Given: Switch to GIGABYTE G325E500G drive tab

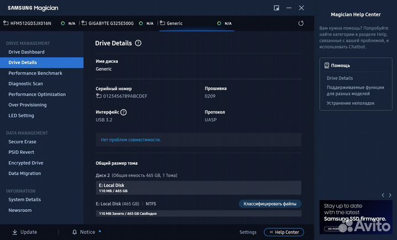Looking at the screenshot, I should click(x=118, y=23).
